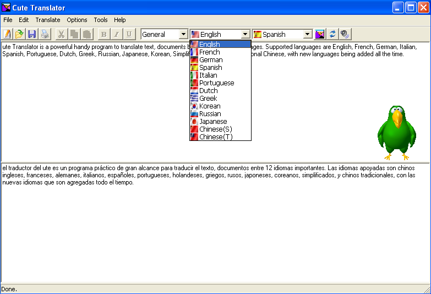Viewport: 431px width, 294px height.
Task: Open the File menu
Action: point(8,20)
